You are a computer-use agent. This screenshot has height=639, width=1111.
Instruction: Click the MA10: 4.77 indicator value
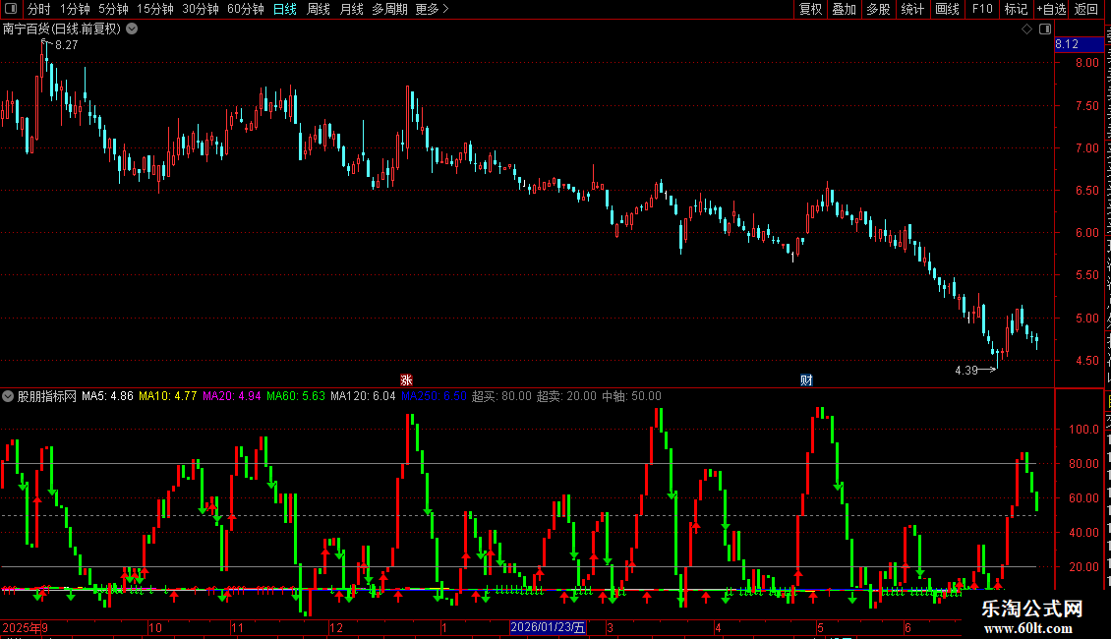pyautogui.click(x=168, y=396)
